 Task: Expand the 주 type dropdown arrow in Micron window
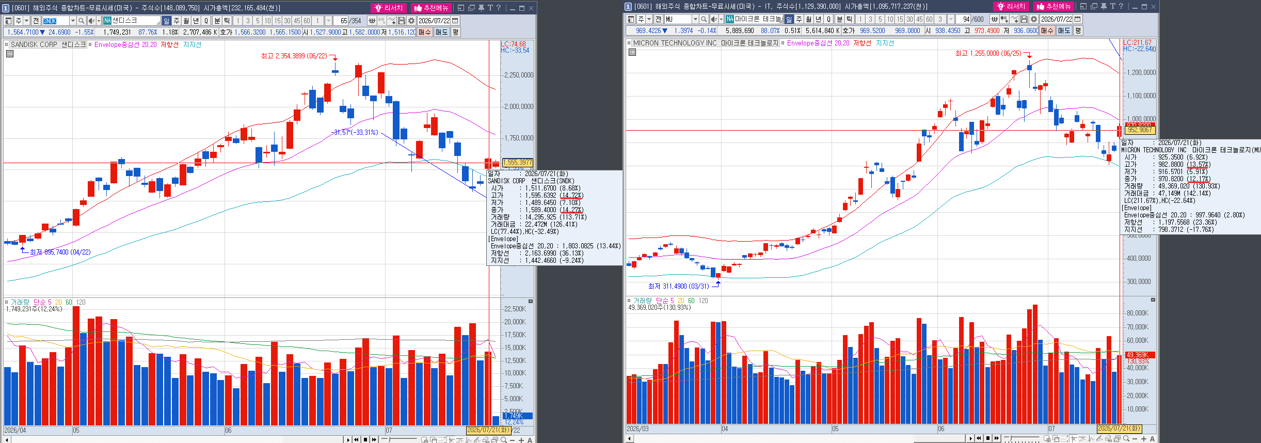tap(649, 19)
